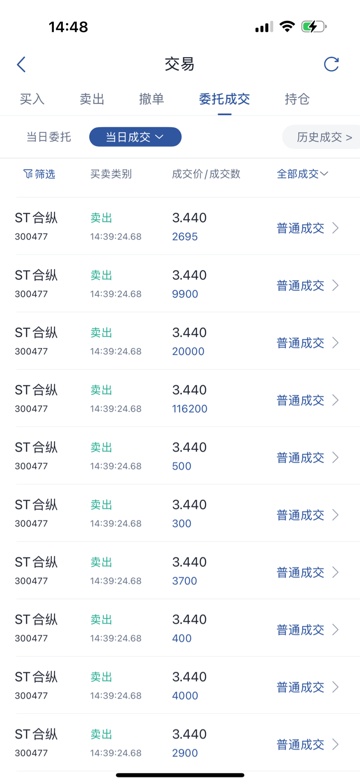
Task: Expand the 9900 shares 普通成交 entry
Action: pos(301,286)
